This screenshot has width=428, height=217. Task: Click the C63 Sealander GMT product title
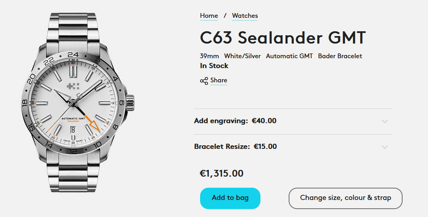tap(283, 38)
